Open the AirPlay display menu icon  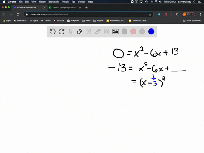(141, 2)
